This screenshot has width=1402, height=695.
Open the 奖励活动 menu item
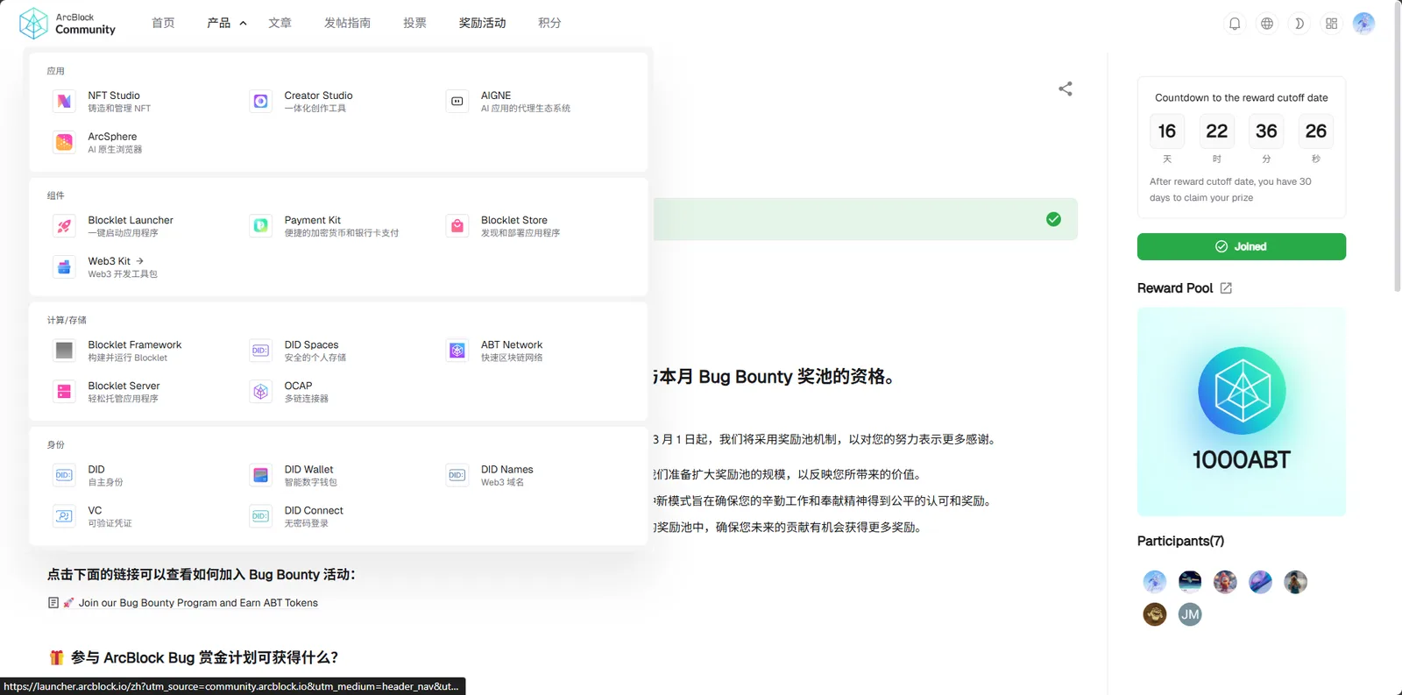[482, 23]
